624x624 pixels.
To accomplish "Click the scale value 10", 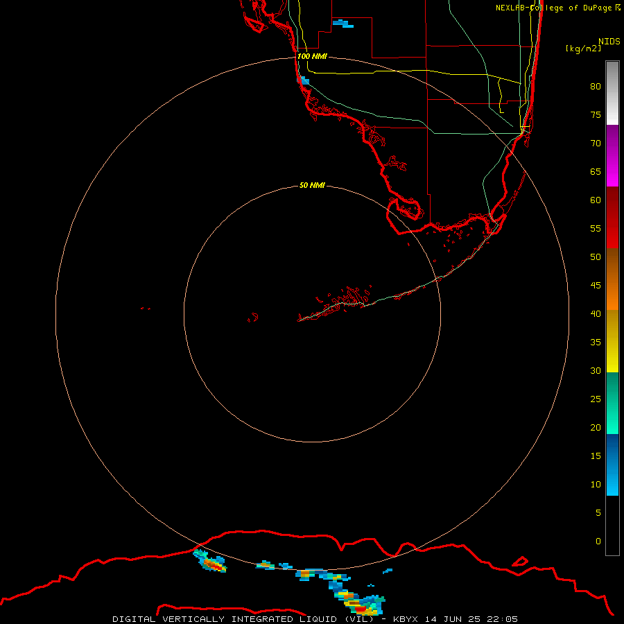I will (596, 485).
